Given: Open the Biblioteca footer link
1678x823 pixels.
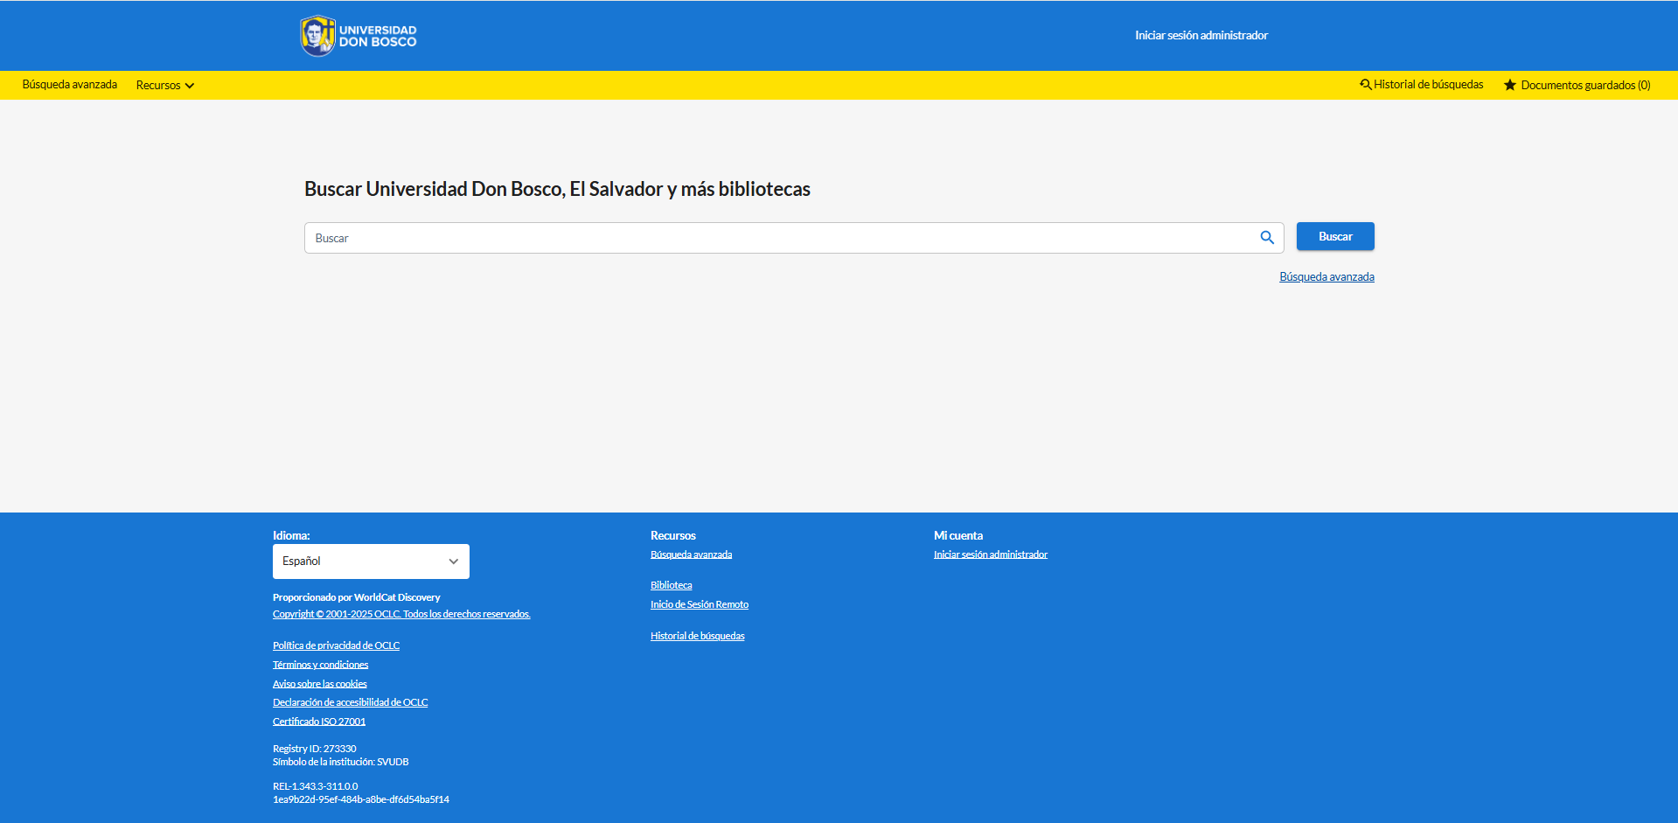Looking at the screenshot, I should point(671,586).
